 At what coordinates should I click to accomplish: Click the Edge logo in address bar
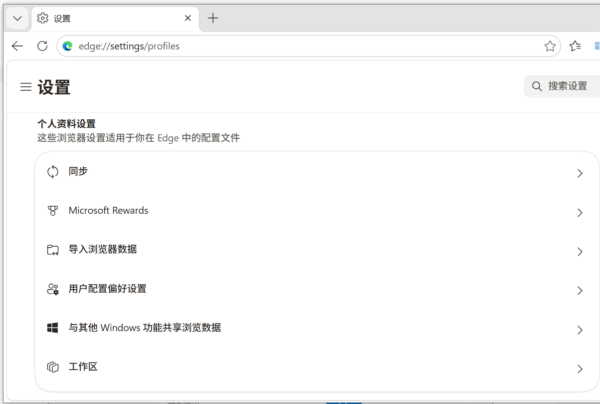67,46
